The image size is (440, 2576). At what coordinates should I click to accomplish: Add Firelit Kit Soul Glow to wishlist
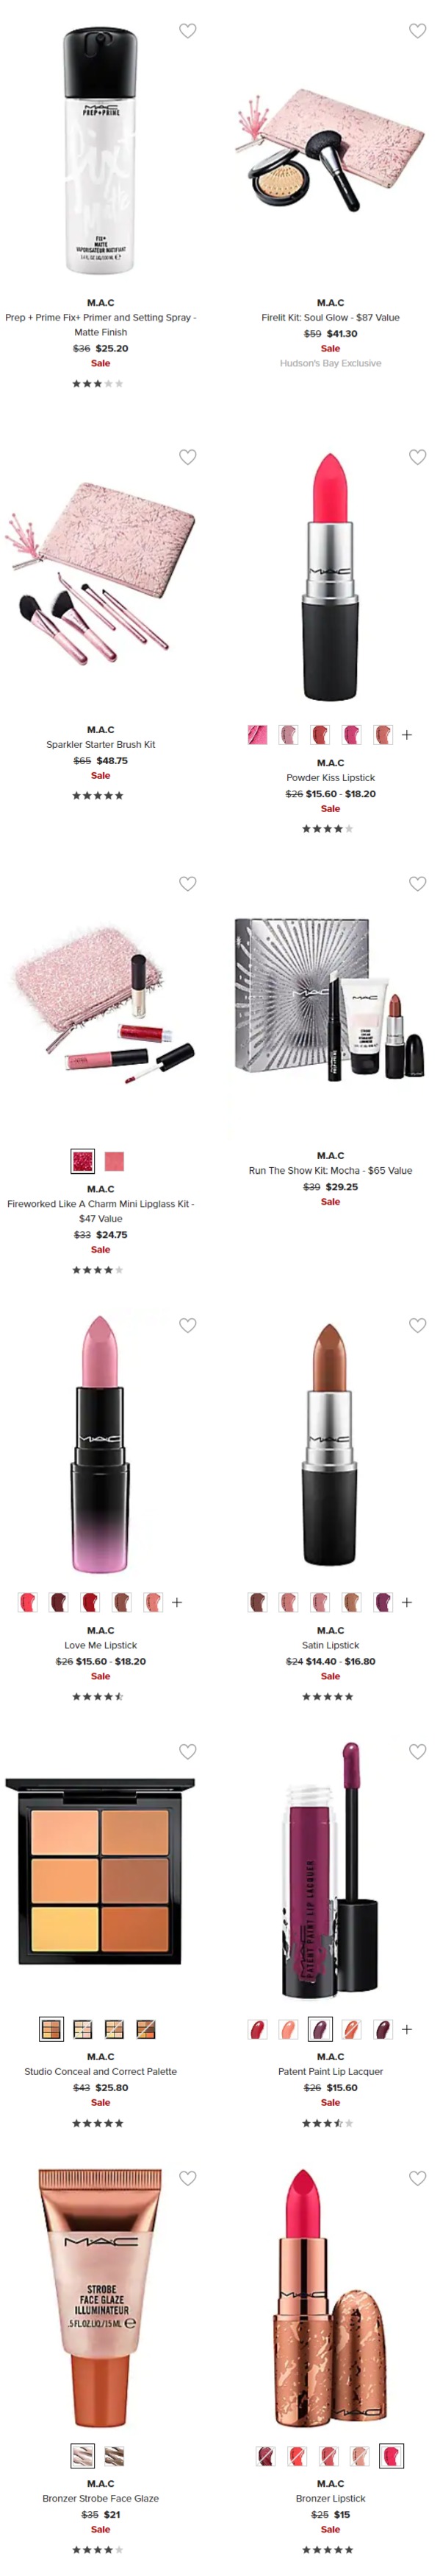(x=417, y=31)
